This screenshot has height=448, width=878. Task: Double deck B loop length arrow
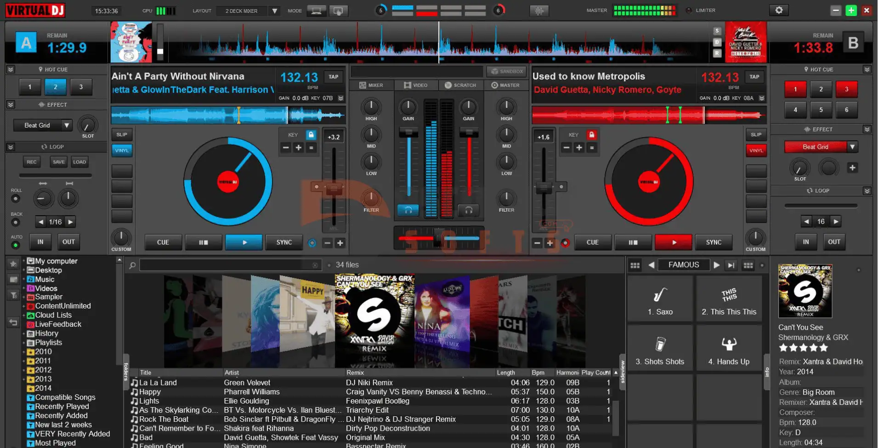click(836, 221)
